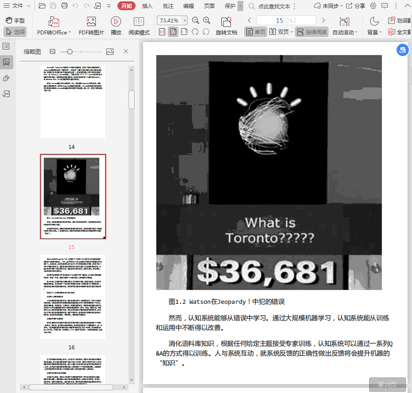Open the feedback comment icon
Screen dimensions: 412x393
tap(385, 6)
